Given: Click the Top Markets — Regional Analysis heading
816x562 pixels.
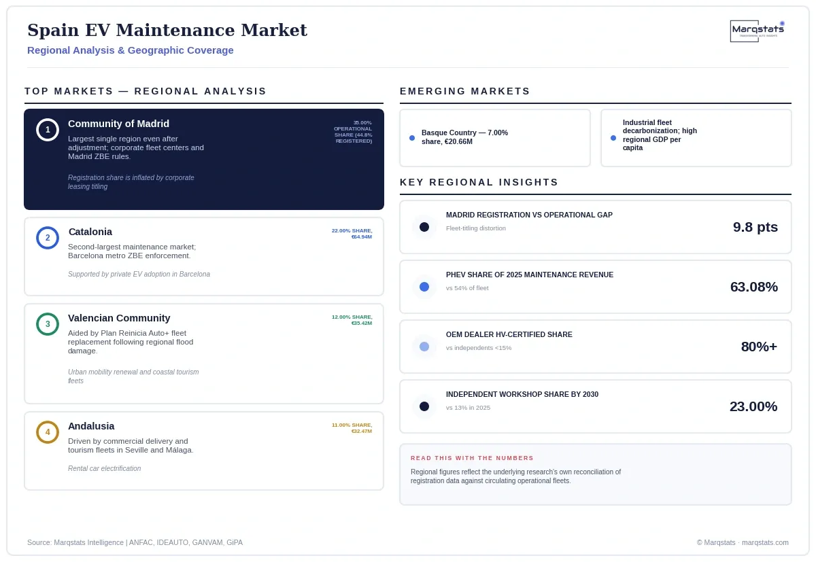Looking at the screenshot, I should 146,91.
